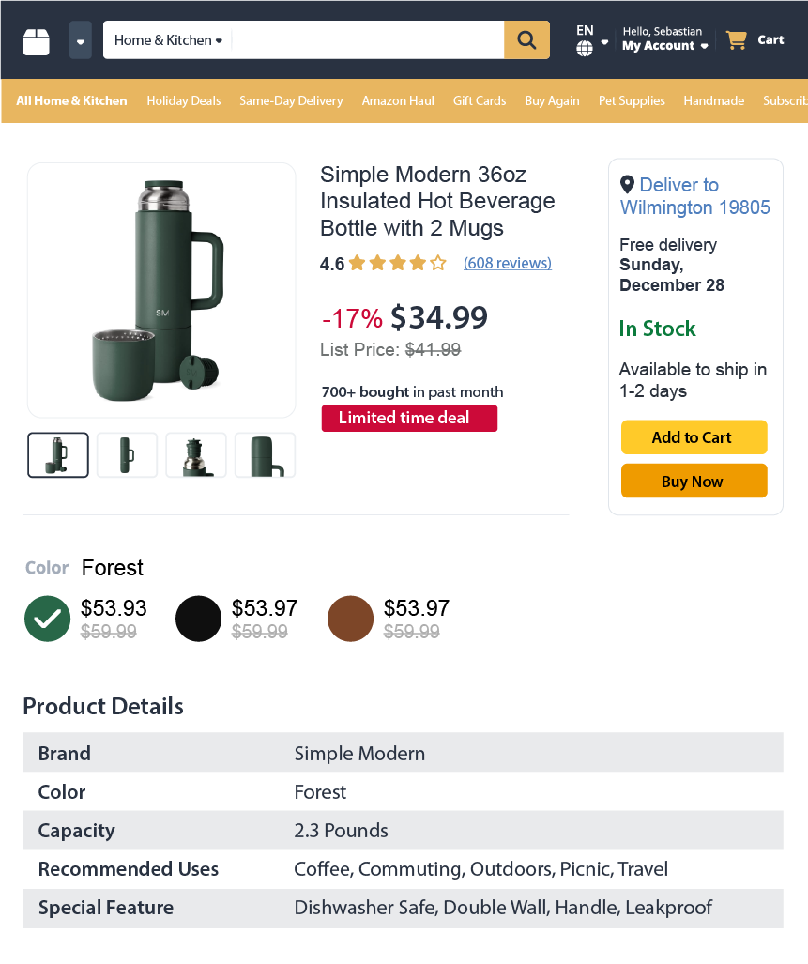Viewport: 808px width, 964px height.
Task: Open the Holiday Deals menu item
Action: [183, 100]
